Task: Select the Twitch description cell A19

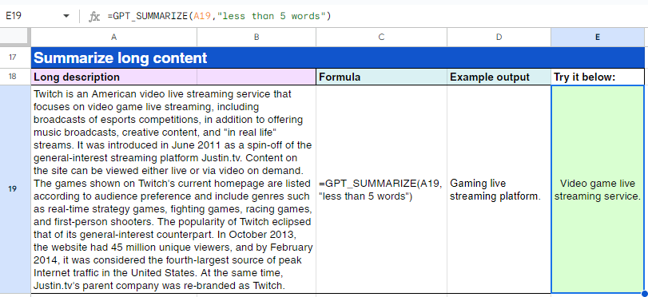Action: point(173,189)
